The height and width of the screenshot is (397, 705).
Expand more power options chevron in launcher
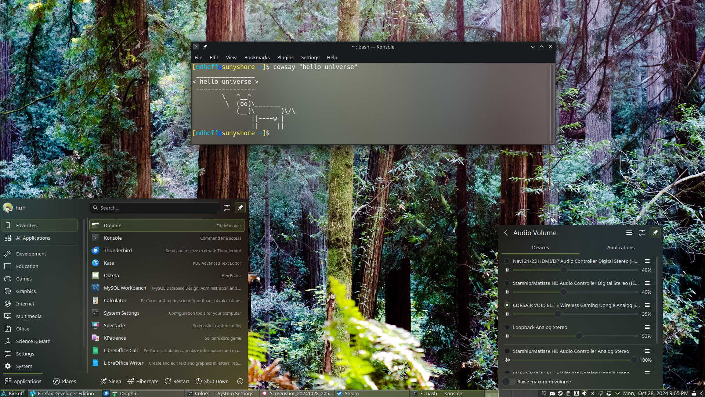point(240,381)
